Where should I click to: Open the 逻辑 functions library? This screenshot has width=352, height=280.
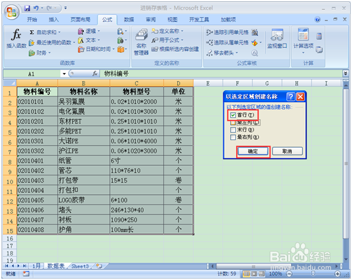click(89, 31)
